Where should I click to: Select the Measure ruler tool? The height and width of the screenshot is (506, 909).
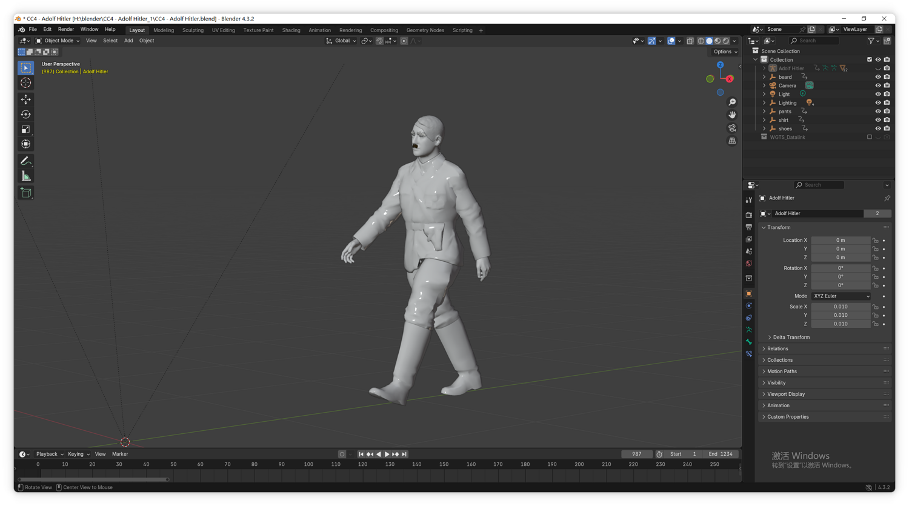coord(25,176)
